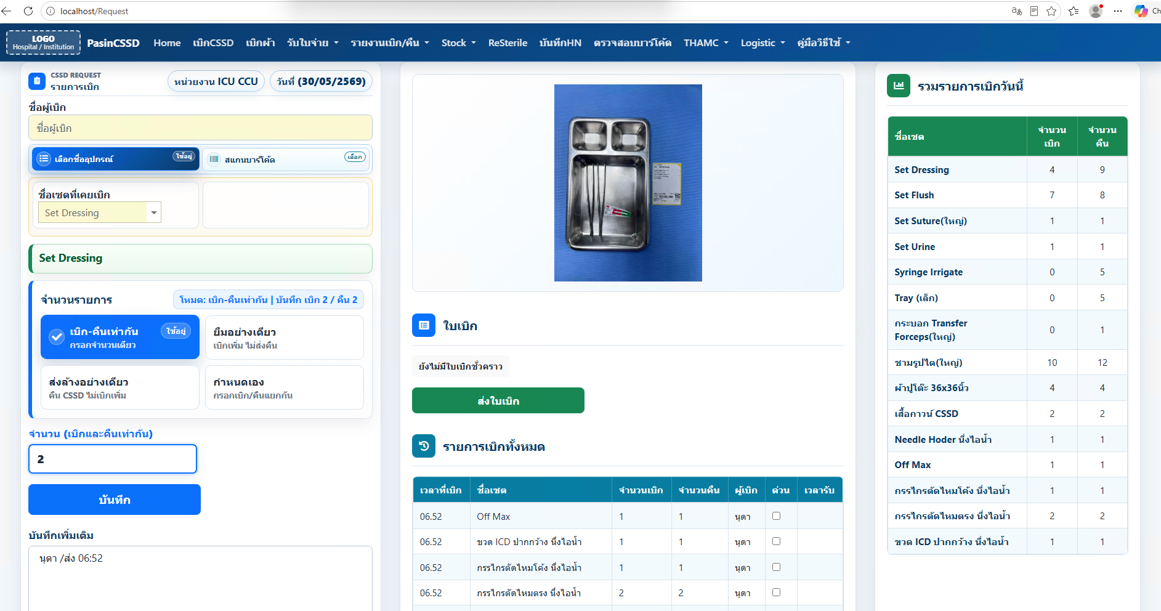The height and width of the screenshot is (611, 1161).
Task: Click the PasinCSSD brand link
Action: (113, 42)
